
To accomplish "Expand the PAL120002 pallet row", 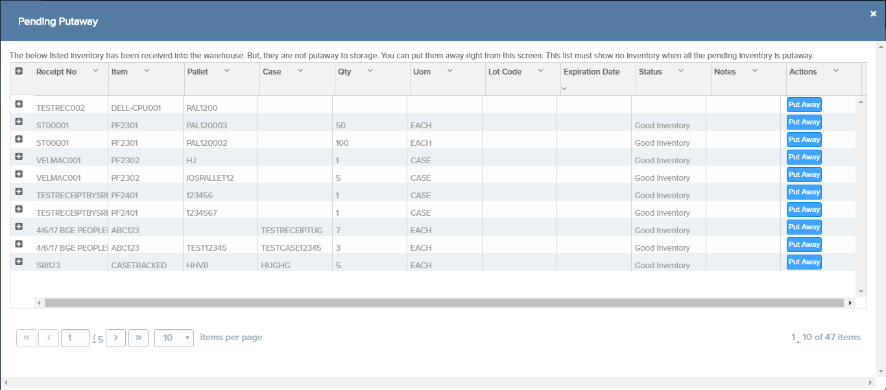I will pos(19,139).
